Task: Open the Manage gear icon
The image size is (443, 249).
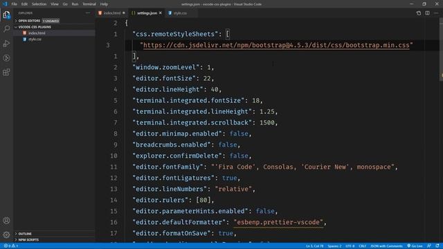Action: pos(6,234)
